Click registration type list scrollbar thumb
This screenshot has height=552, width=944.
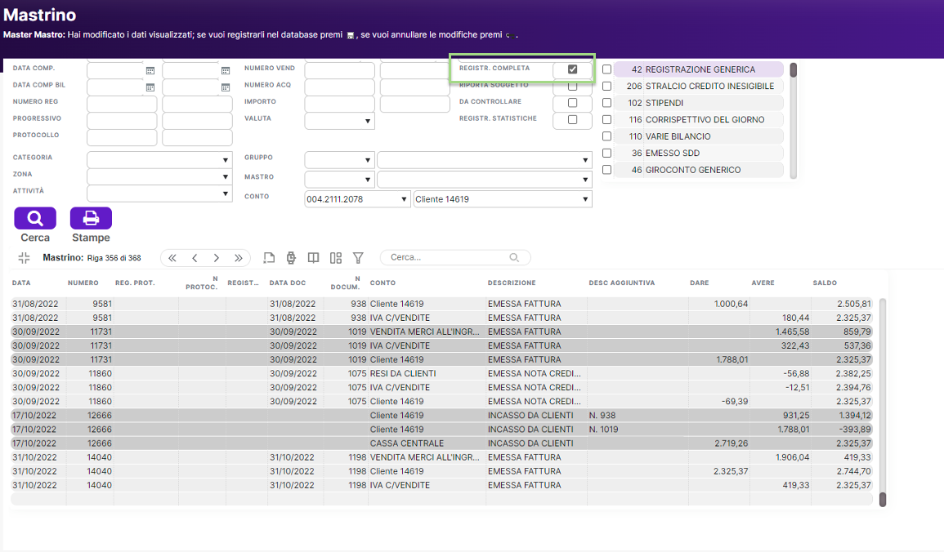tap(794, 69)
